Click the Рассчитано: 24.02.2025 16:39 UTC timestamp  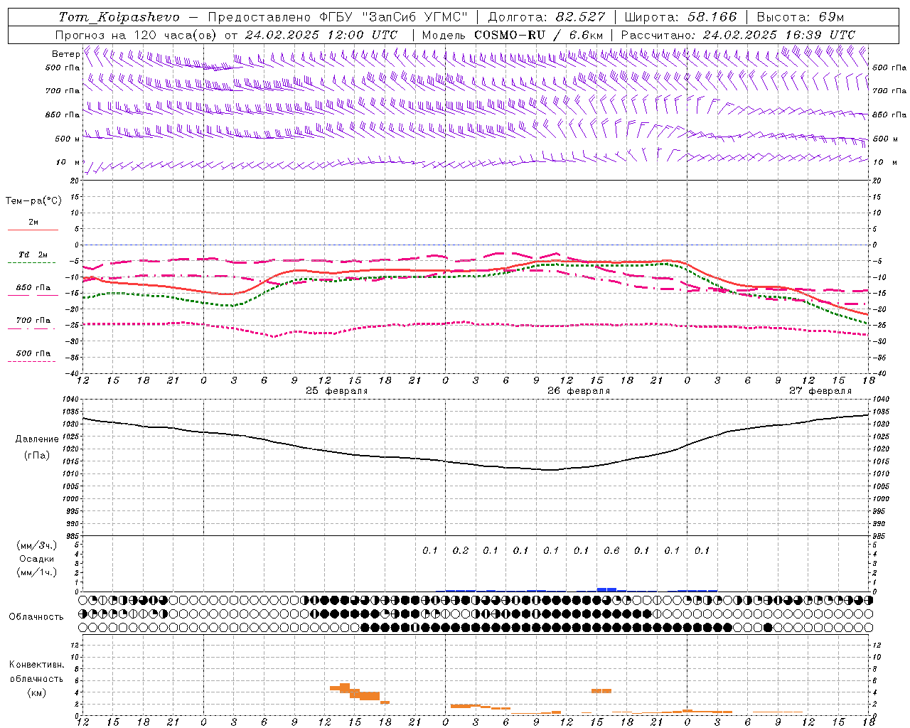(738, 35)
